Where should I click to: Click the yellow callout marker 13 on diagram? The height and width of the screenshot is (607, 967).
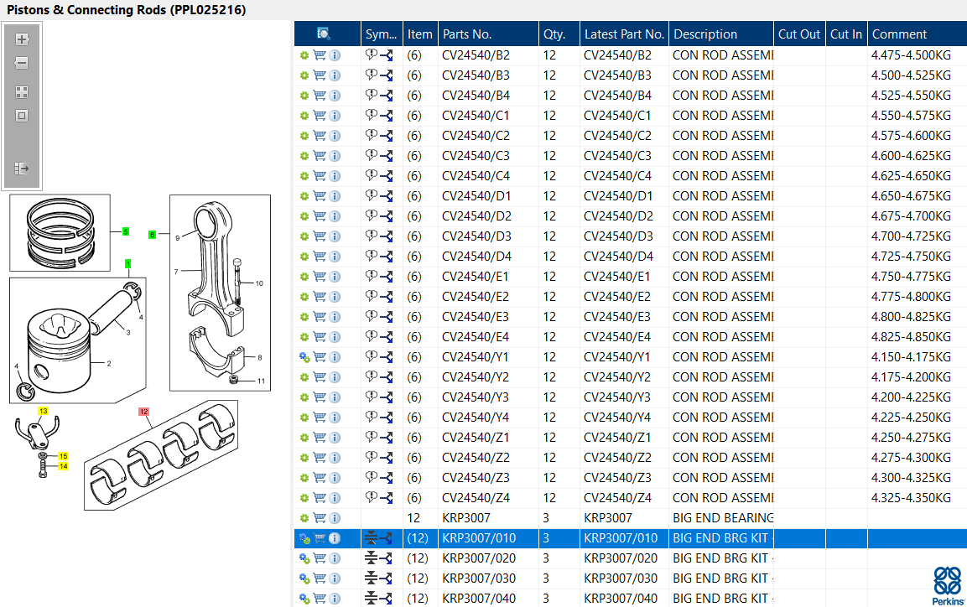43,411
